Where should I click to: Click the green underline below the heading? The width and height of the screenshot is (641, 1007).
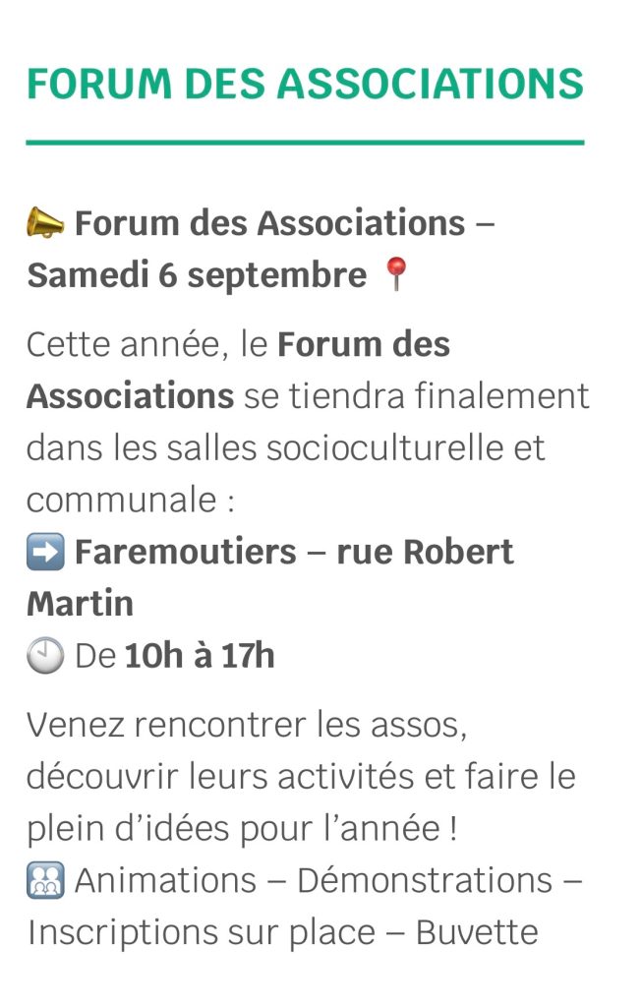click(305, 142)
